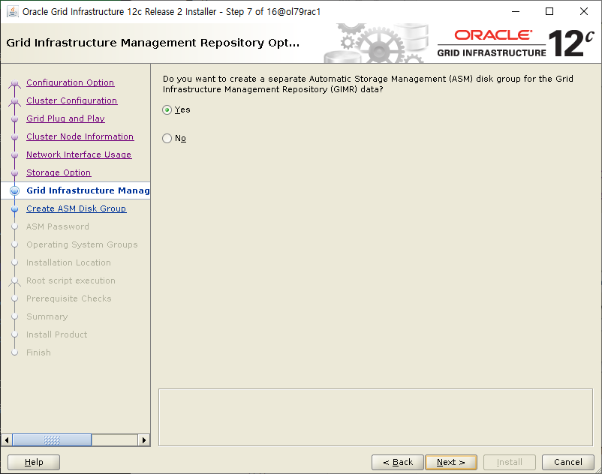Click the message text area at bottom
This screenshot has width=602, height=474.
pyautogui.click(x=375, y=418)
